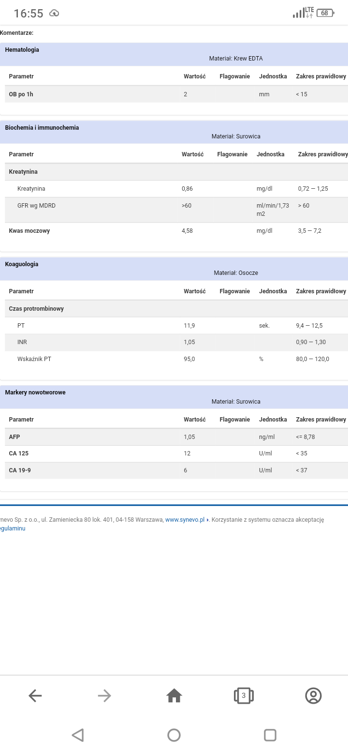Image resolution: width=348 pixels, height=755 pixels.
Task: Tap the cloud sync status icon
Action: (x=54, y=13)
